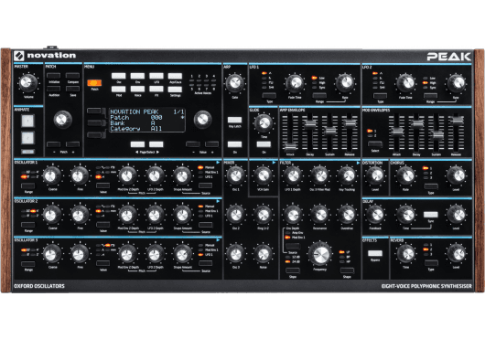Cycle LFO 1 waveform with Type button
Screen dimensions: 485x339
(x=269, y=95)
